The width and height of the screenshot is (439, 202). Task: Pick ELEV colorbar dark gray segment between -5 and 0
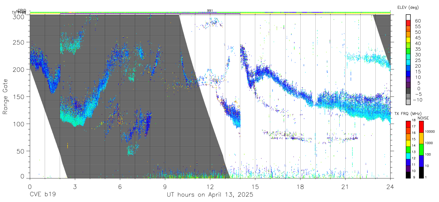(x=408, y=91)
